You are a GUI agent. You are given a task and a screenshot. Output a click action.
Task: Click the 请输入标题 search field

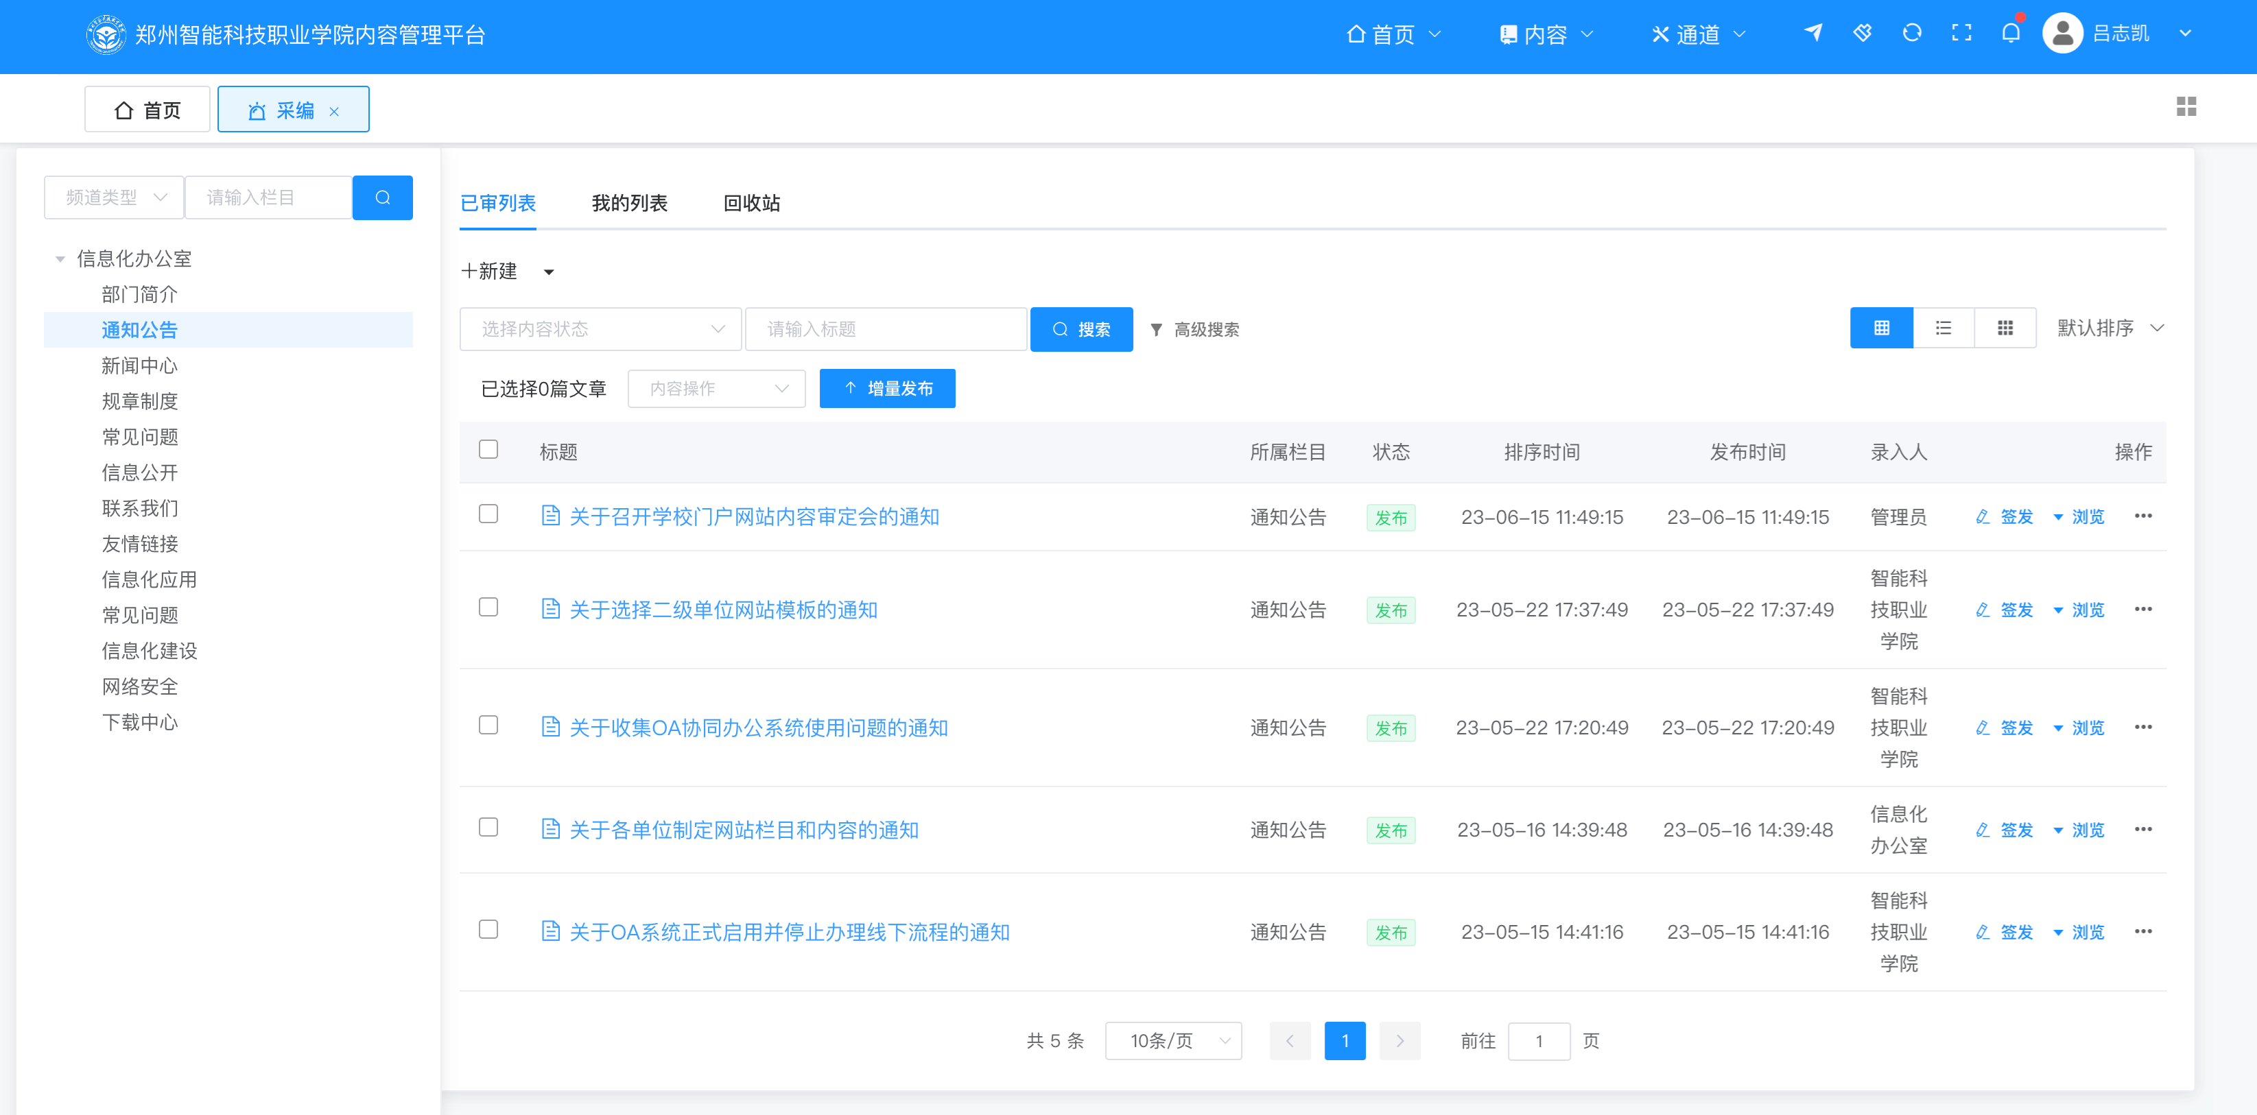(x=885, y=329)
